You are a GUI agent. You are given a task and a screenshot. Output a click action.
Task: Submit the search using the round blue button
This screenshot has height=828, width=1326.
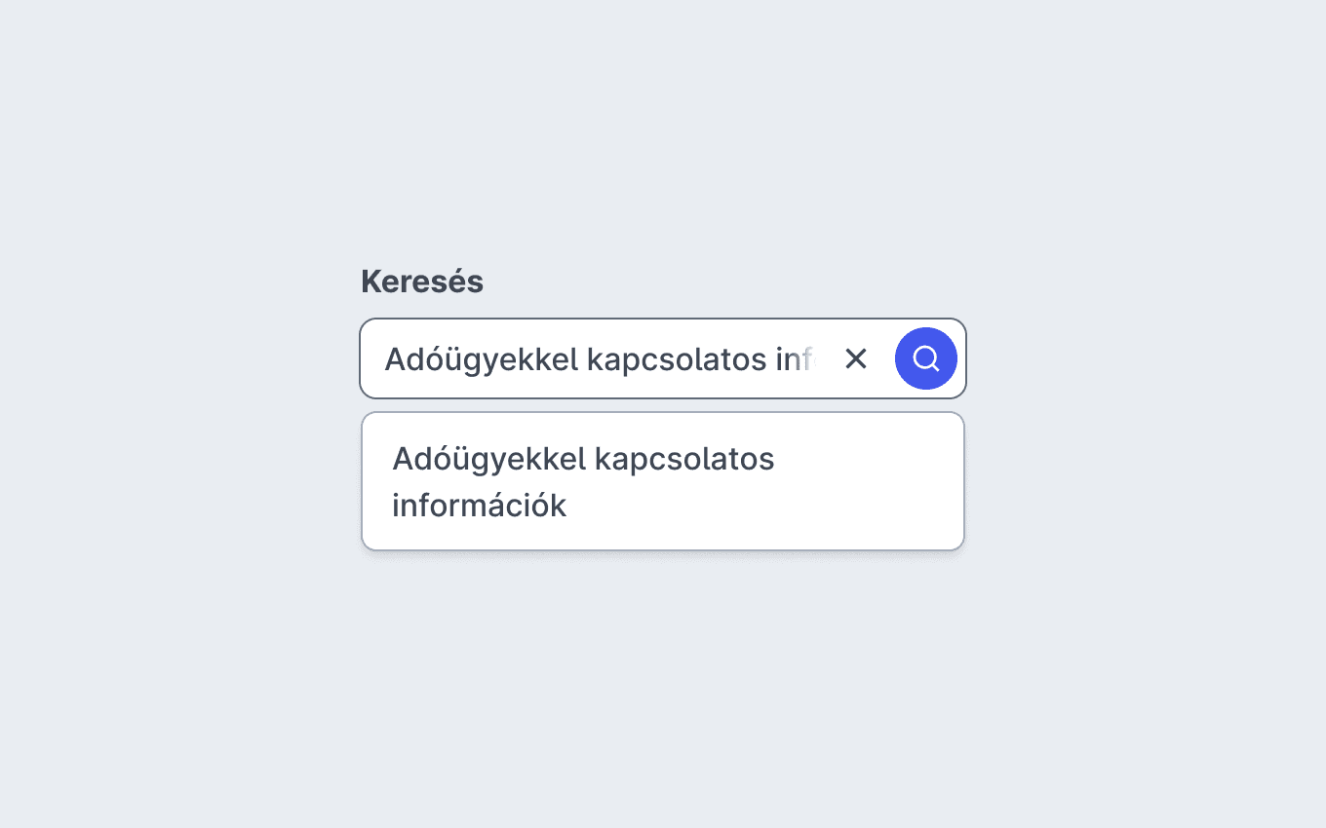[926, 358]
